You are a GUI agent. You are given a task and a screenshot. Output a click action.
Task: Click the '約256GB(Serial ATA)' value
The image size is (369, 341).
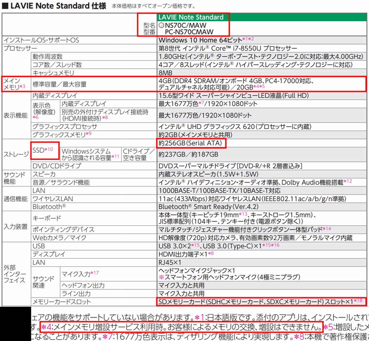[190, 143]
